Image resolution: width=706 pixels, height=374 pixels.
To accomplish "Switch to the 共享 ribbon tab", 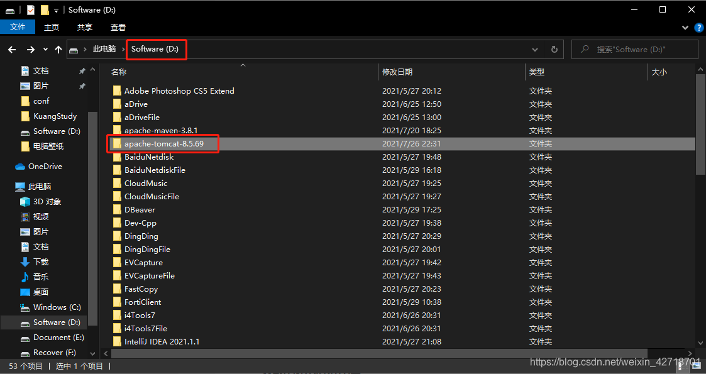I will 85,27.
